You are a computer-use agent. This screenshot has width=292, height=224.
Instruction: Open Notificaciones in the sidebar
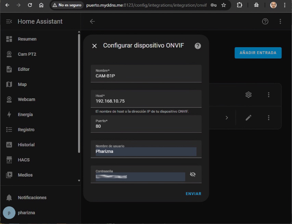point(39,198)
